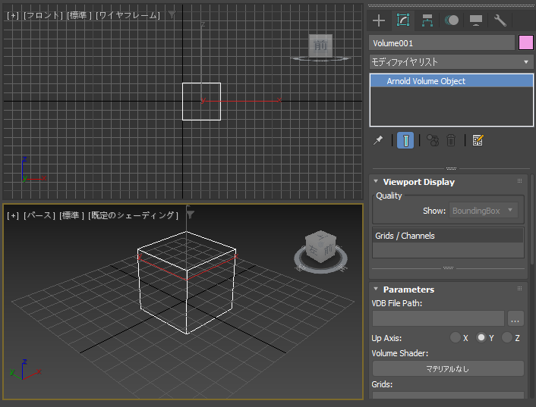Switch to the Hierarchy panel tab

(x=427, y=20)
